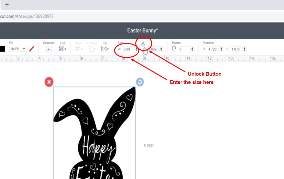Open the Arrange menu
The width and height of the screenshot is (284, 179).
tap(92, 49)
